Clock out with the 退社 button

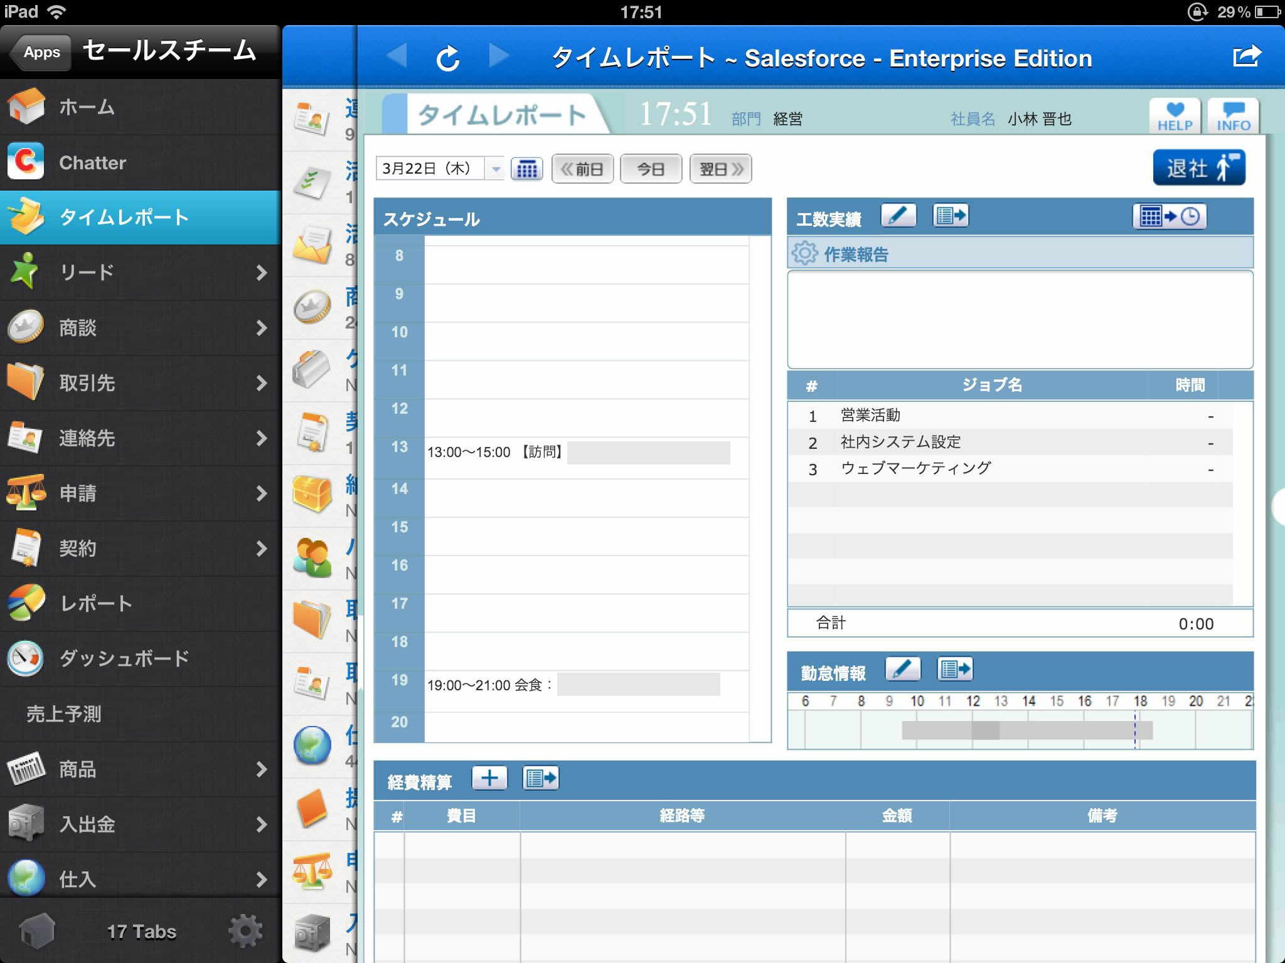(1199, 167)
